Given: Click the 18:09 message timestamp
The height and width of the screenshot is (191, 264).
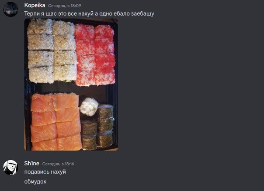Looking at the screenshot, I should point(65,6).
